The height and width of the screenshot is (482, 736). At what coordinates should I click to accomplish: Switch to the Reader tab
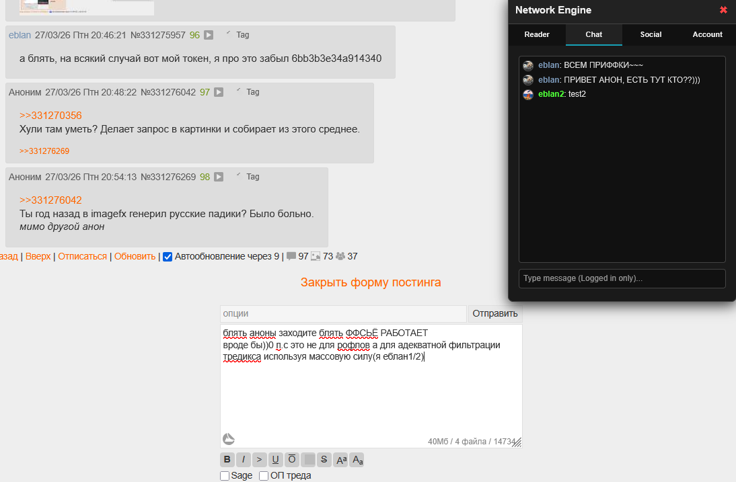click(537, 35)
